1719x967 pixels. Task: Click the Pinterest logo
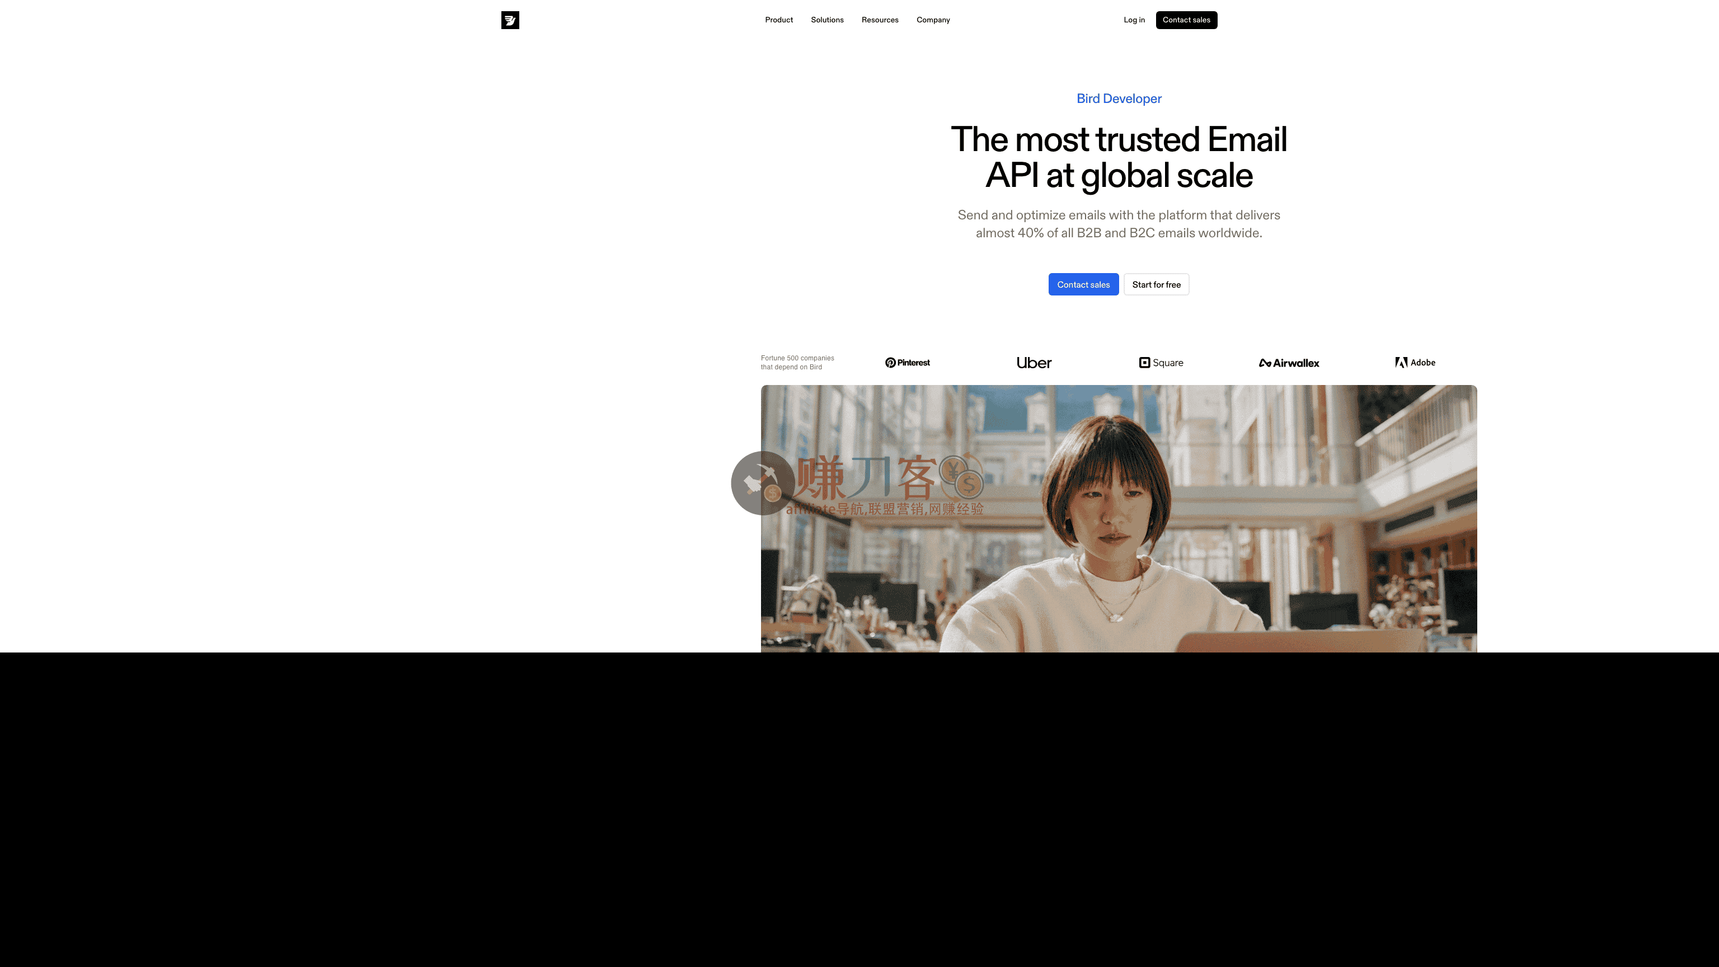point(907,363)
